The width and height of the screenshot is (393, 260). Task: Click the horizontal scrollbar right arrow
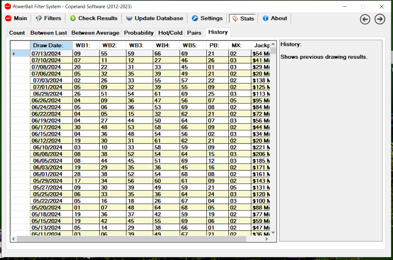click(x=267, y=239)
